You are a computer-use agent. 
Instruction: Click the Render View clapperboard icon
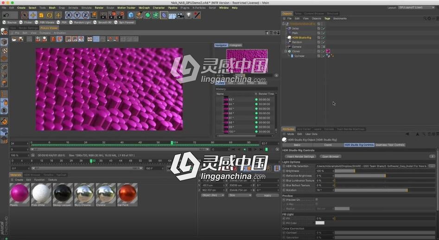coord(103,15)
